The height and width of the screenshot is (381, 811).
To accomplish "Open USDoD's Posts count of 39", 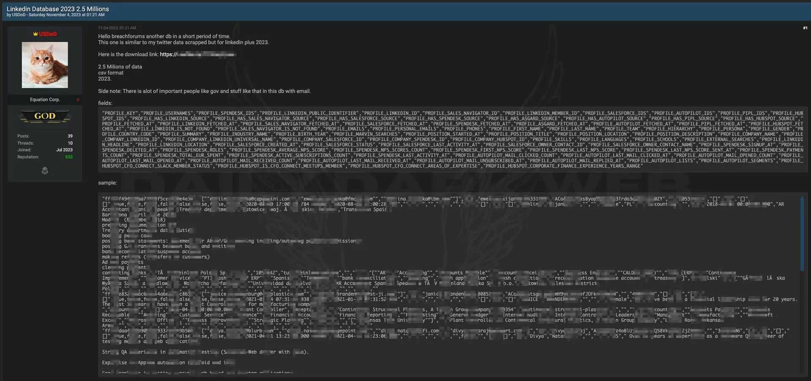I will [70, 136].
